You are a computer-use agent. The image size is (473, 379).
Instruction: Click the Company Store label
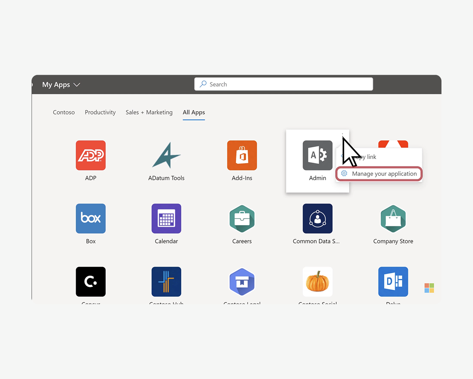pyautogui.click(x=393, y=241)
